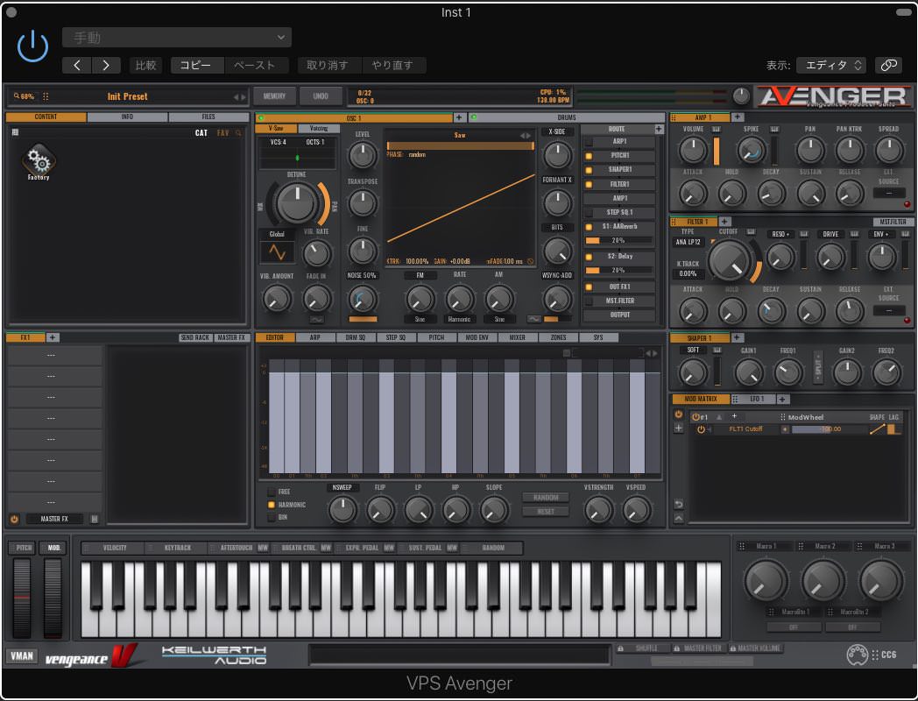
Task: Open the RESO + parameter dropdown
Action: 780,234
